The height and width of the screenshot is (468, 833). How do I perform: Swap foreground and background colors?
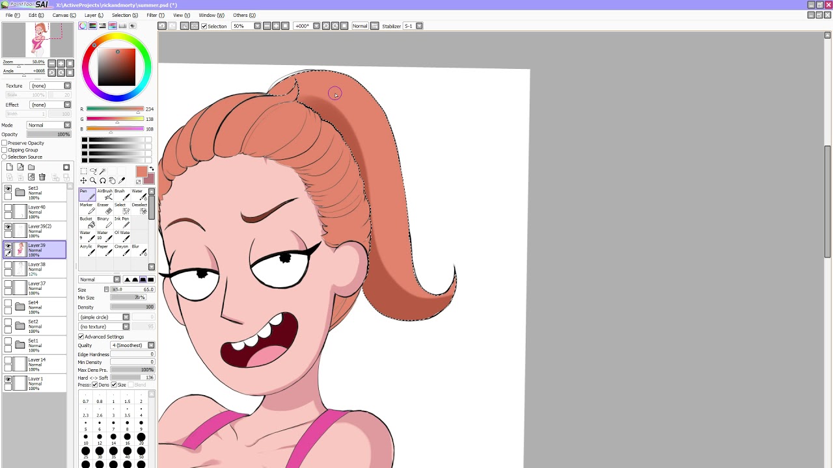click(x=151, y=169)
